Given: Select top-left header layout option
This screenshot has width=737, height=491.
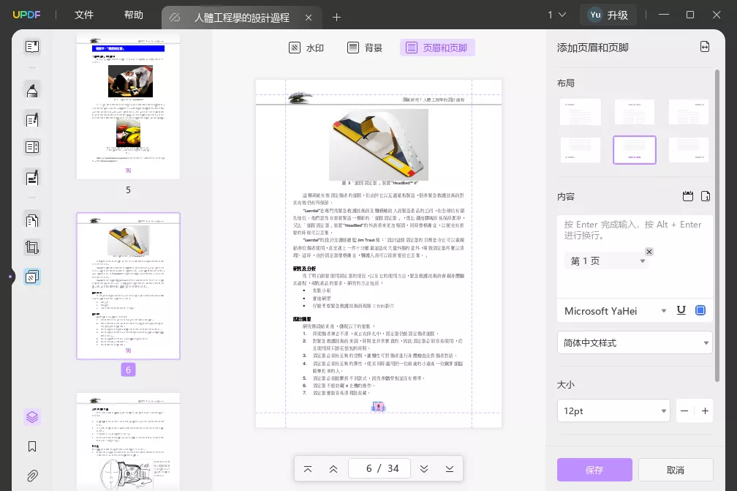Looking at the screenshot, I should pyautogui.click(x=581, y=112).
